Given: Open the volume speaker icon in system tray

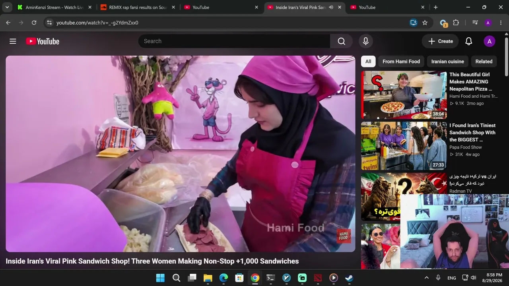Looking at the screenshot, I should (473, 278).
